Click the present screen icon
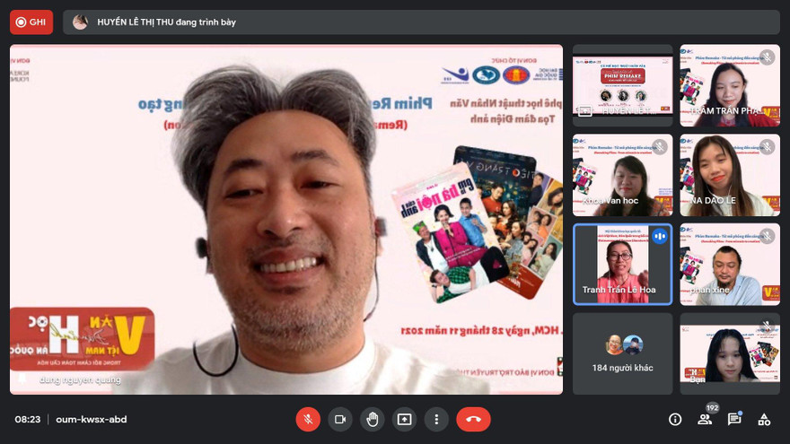 coord(405,419)
